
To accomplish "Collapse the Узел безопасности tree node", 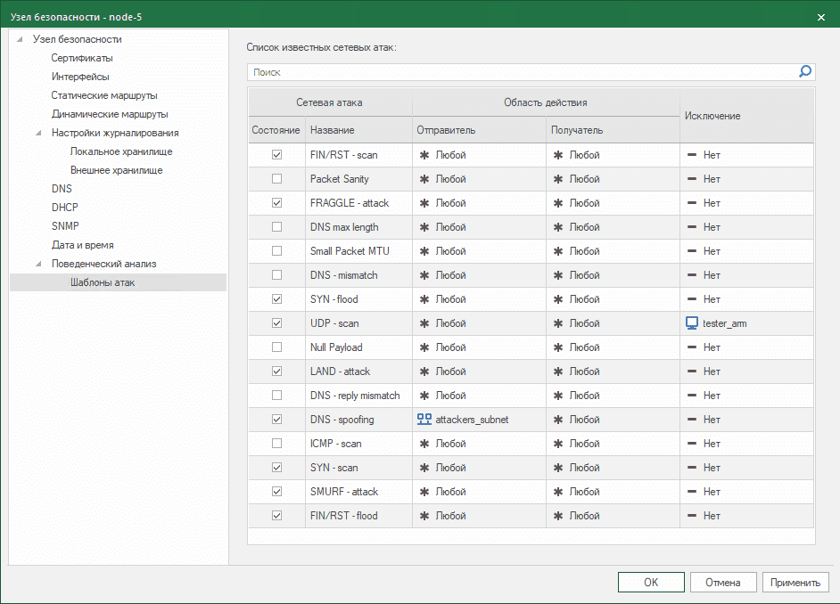I will click(20, 39).
